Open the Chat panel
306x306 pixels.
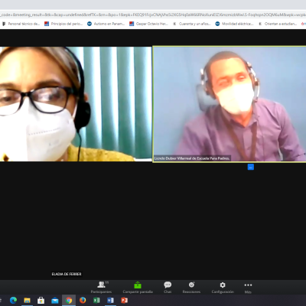coord(168,288)
